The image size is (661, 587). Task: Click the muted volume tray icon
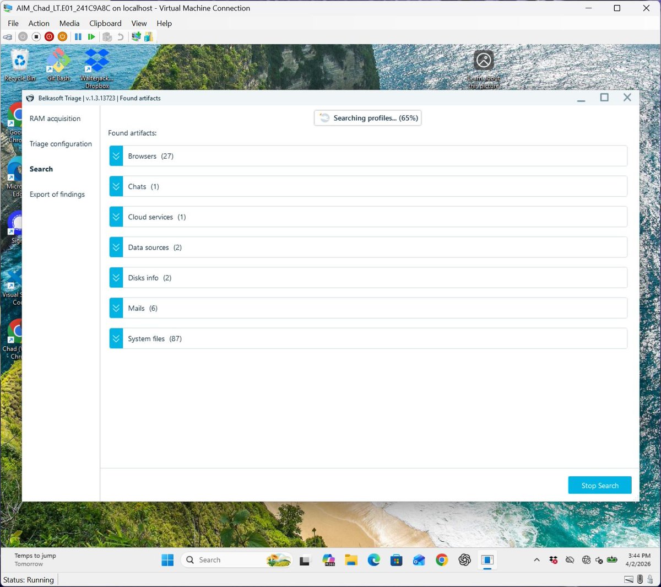click(x=599, y=560)
